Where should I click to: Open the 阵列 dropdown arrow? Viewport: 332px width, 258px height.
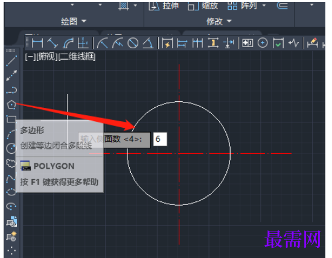coord(264,5)
